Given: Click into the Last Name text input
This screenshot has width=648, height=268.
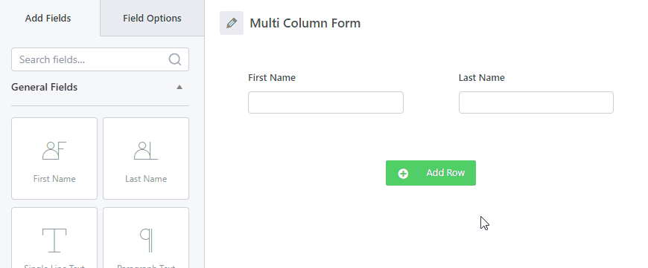Looking at the screenshot, I should point(536,102).
